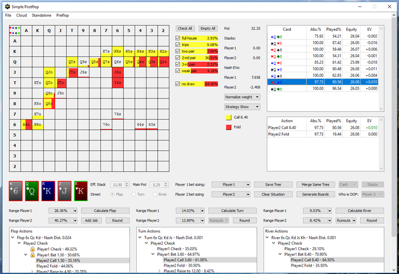Click lock icon next to Player1 Bet 1.50
399x274 pixels.
32,255
